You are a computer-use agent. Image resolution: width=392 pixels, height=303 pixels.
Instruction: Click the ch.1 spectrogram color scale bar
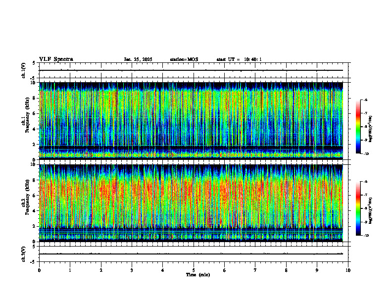click(358, 127)
